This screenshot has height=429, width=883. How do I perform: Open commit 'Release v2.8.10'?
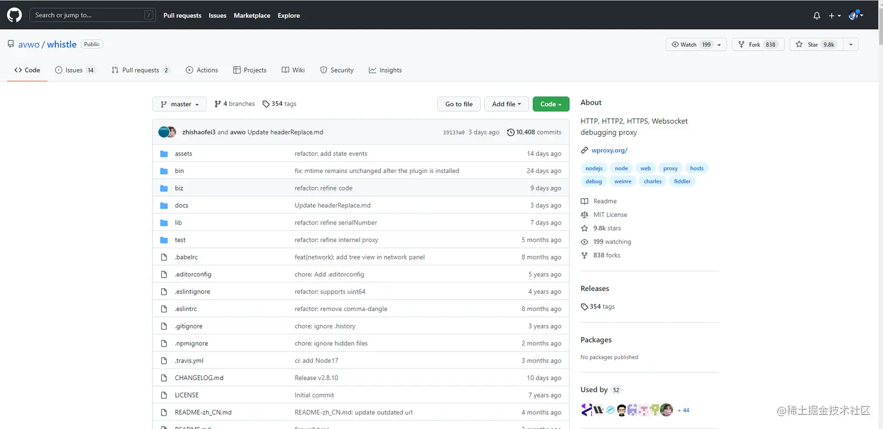click(317, 378)
